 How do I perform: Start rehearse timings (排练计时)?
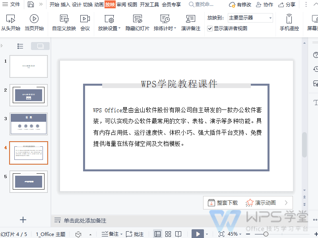point(165,23)
